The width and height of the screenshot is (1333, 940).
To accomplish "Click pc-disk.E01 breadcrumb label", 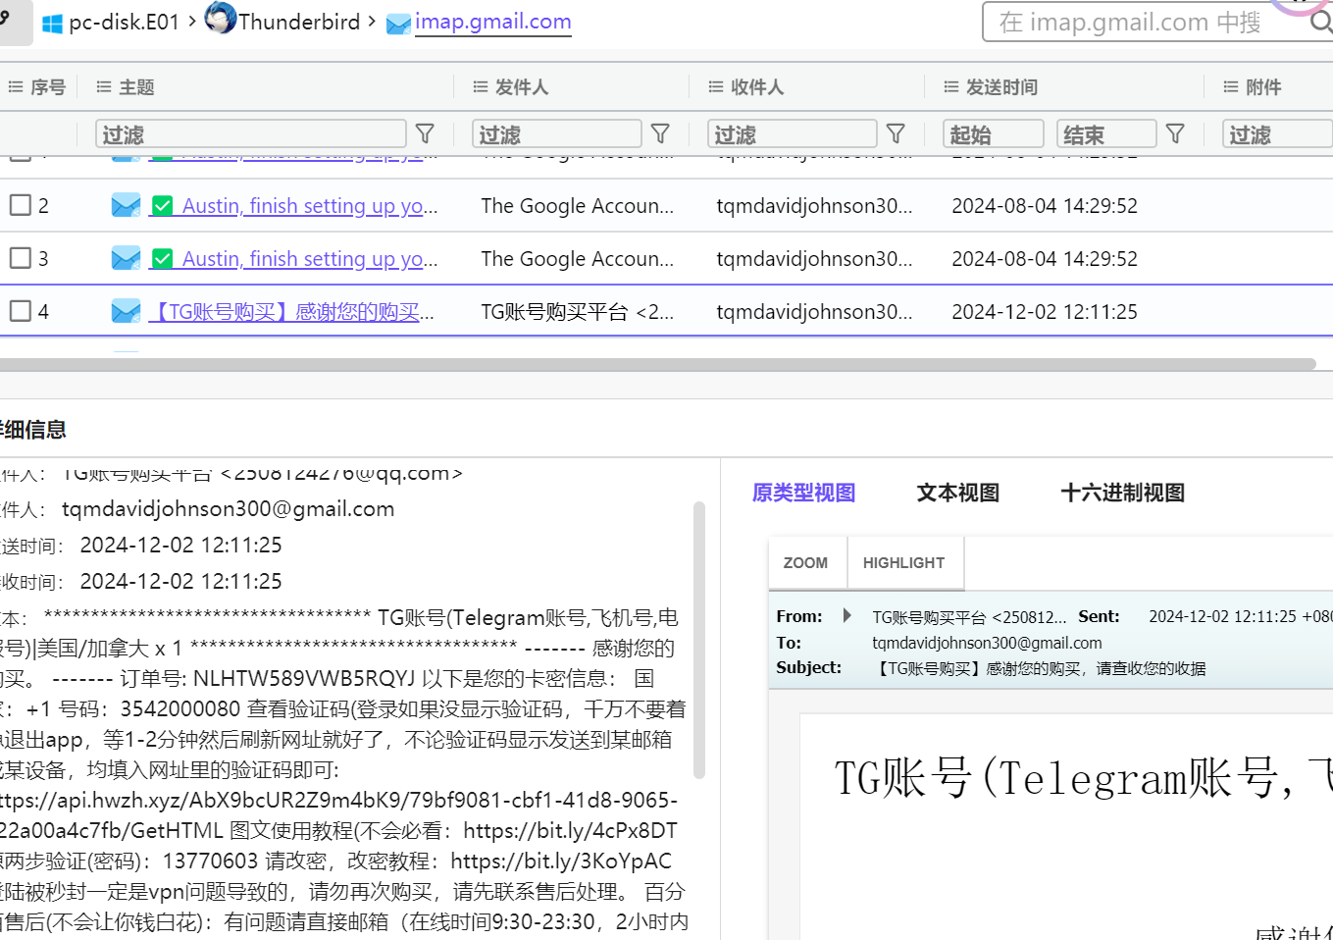I will click(x=124, y=23).
